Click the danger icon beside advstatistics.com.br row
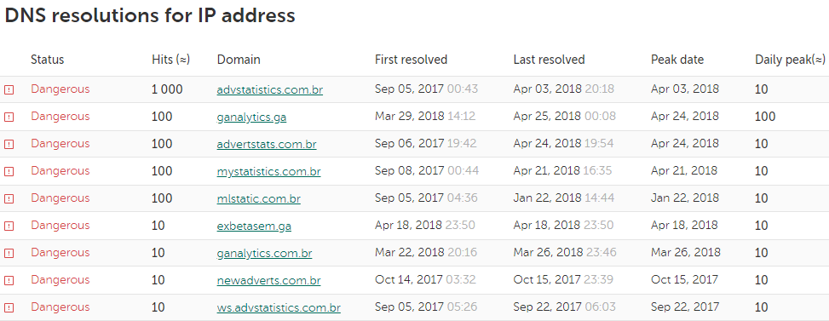The width and height of the screenshot is (829, 321). (9, 89)
